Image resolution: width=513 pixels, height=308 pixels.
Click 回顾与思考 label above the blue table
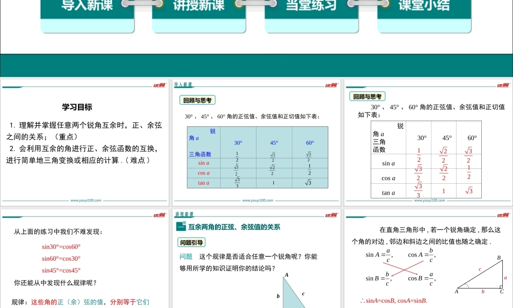[198, 101]
